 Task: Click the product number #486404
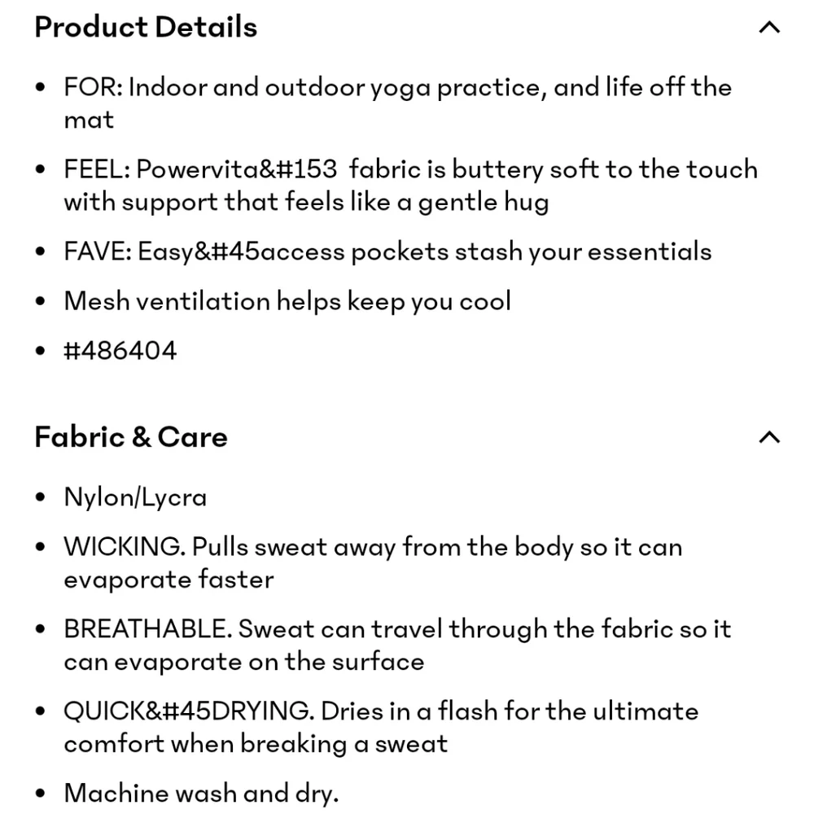[120, 350]
